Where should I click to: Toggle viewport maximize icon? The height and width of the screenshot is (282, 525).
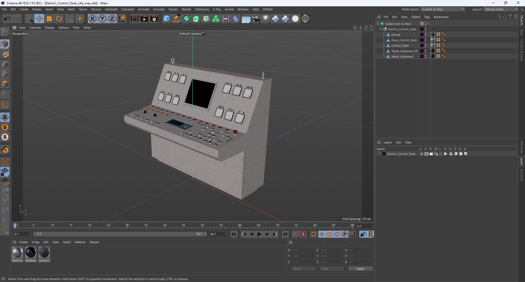(372, 28)
